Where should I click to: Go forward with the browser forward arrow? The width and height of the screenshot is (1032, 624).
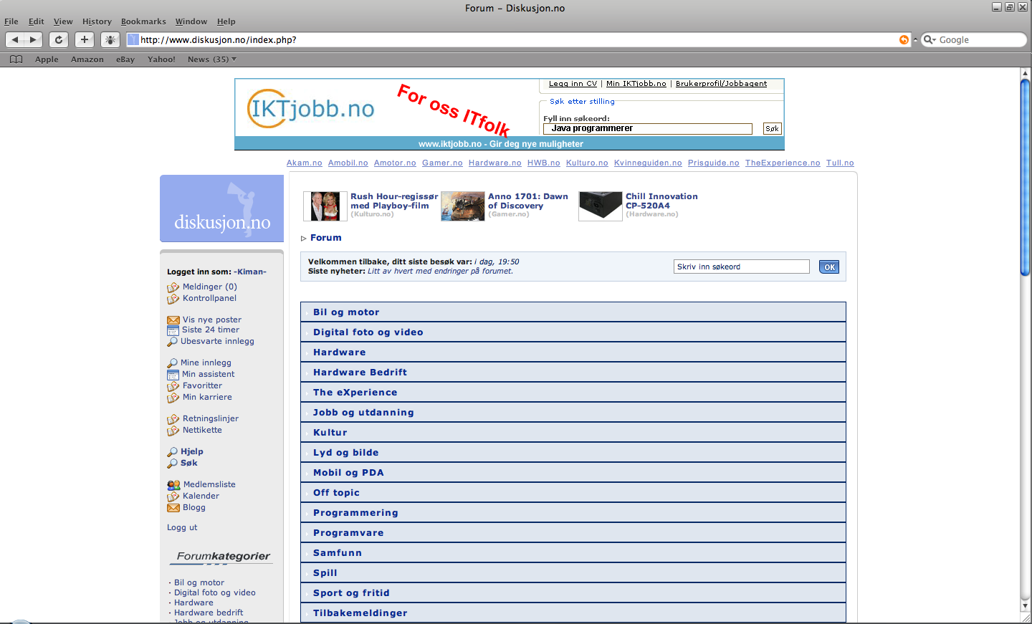click(33, 40)
